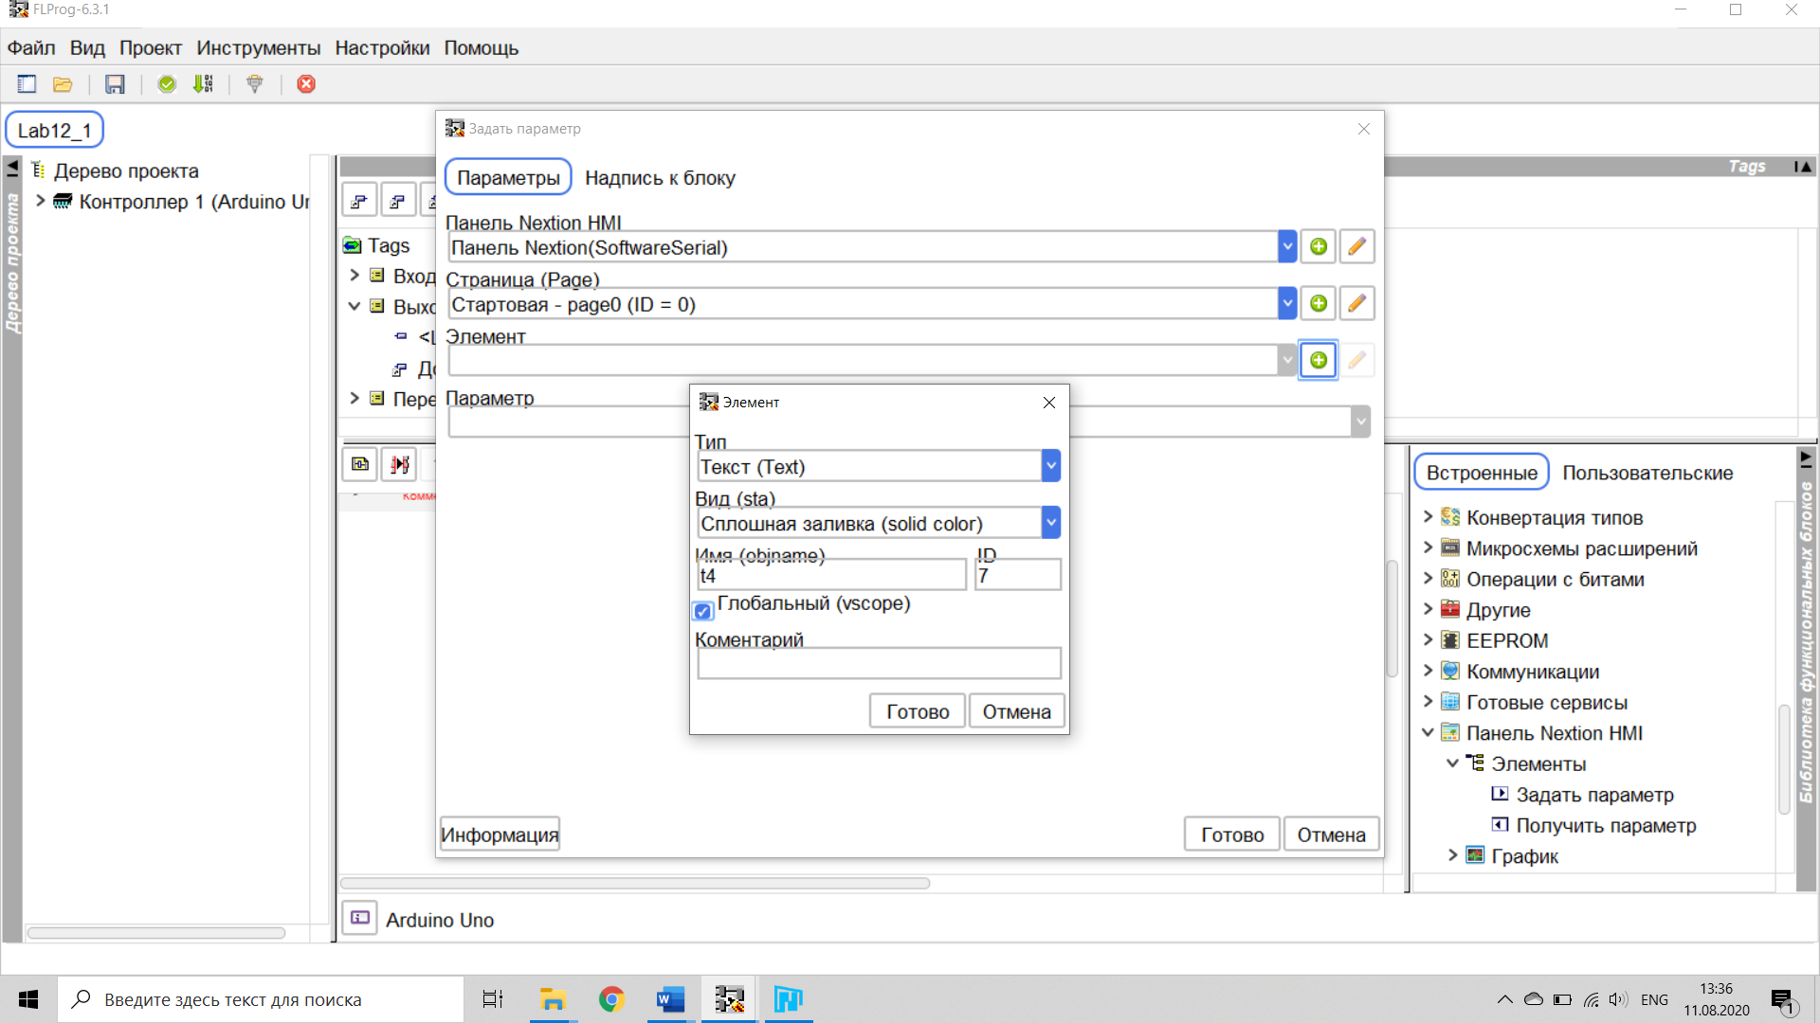1820x1023 pixels.
Task: Click the Информация button
Action: pyautogui.click(x=500, y=835)
